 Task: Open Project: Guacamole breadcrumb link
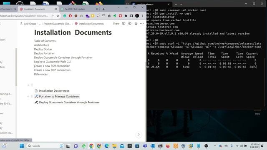[x=57, y=24]
